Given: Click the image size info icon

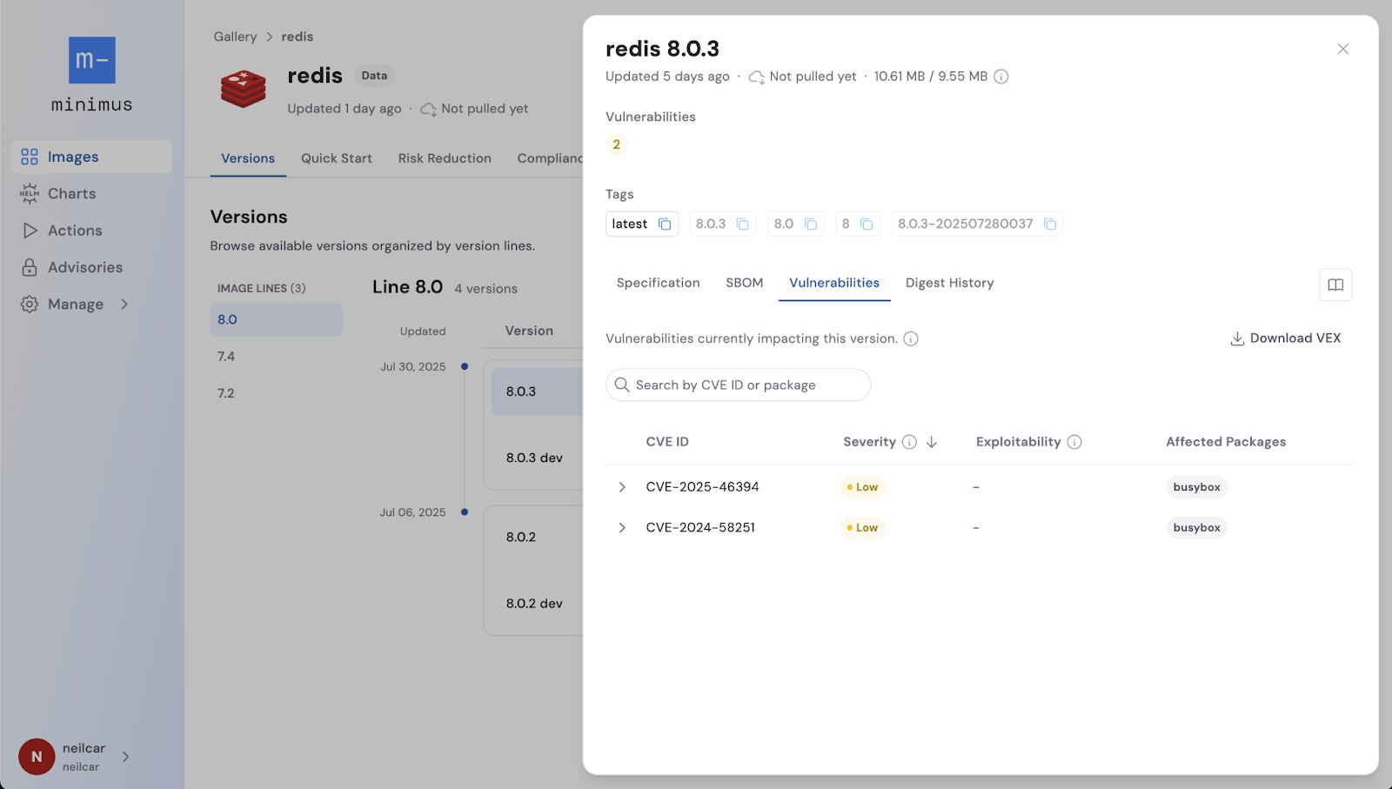Looking at the screenshot, I should pyautogui.click(x=1001, y=77).
